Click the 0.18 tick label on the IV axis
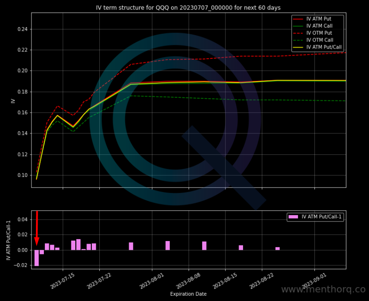The image size is (369, 301). (23, 92)
